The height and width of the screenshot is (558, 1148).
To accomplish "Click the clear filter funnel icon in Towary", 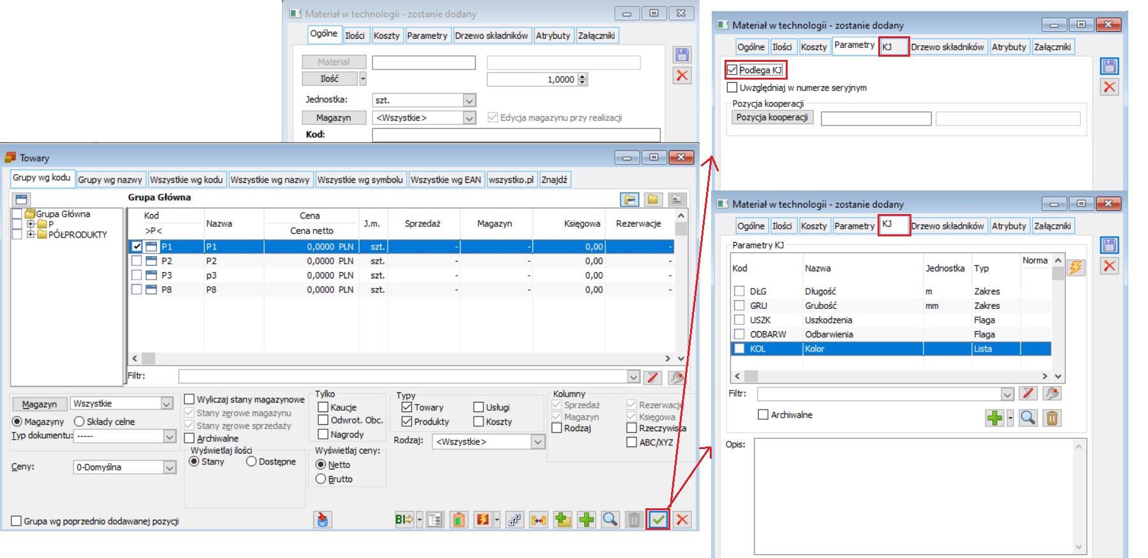I will tap(653, 377).
